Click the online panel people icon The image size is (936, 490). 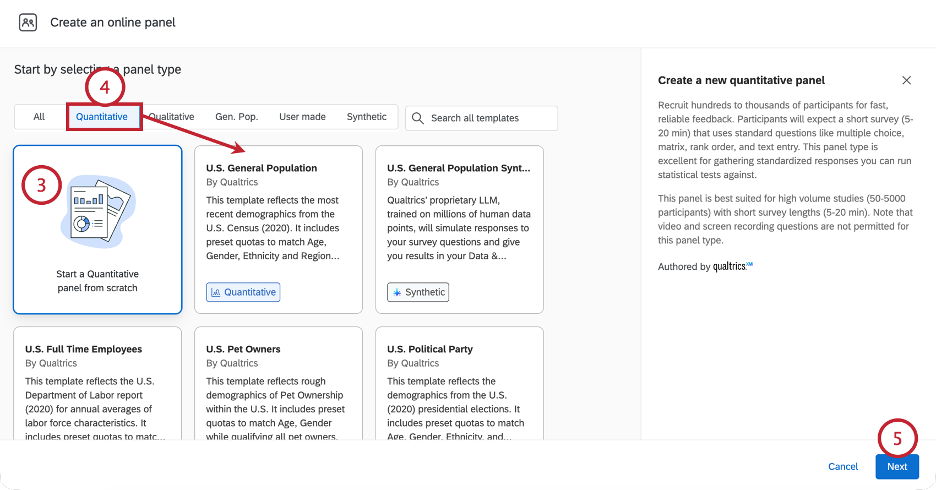pyautogui.click(x=28, y=23)
